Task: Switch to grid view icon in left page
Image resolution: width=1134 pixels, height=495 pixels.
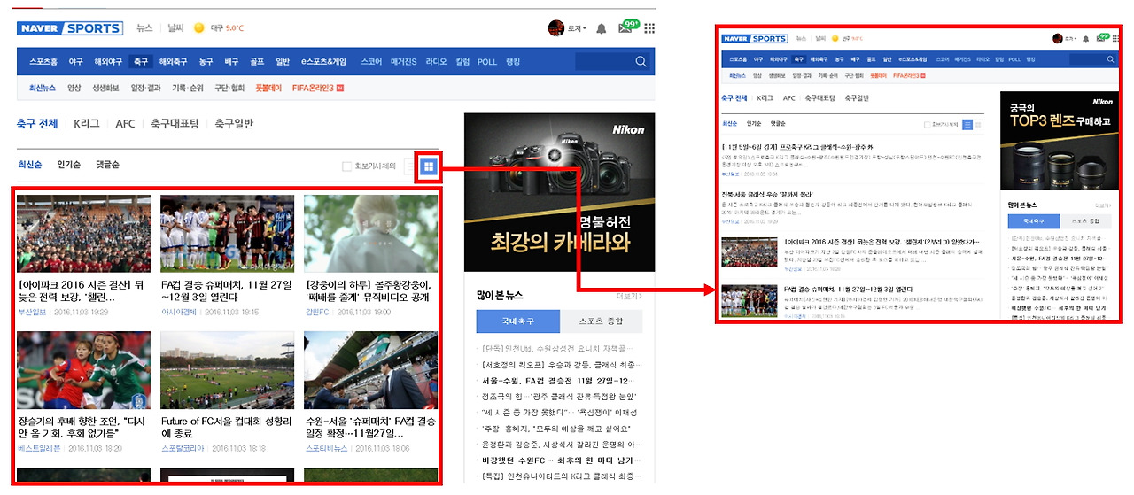Action: click(429, 166)
